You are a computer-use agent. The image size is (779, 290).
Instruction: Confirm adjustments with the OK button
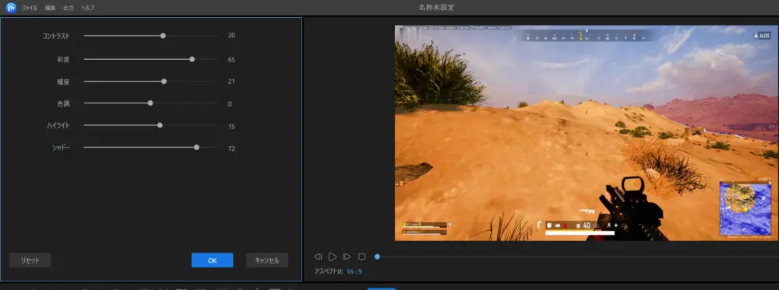tap(212, 260)
